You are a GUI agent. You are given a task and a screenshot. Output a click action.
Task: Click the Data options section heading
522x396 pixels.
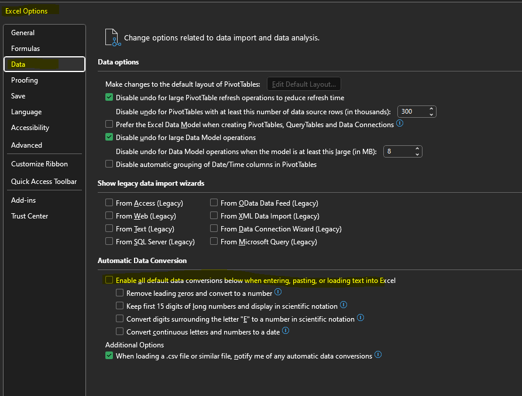118,62
